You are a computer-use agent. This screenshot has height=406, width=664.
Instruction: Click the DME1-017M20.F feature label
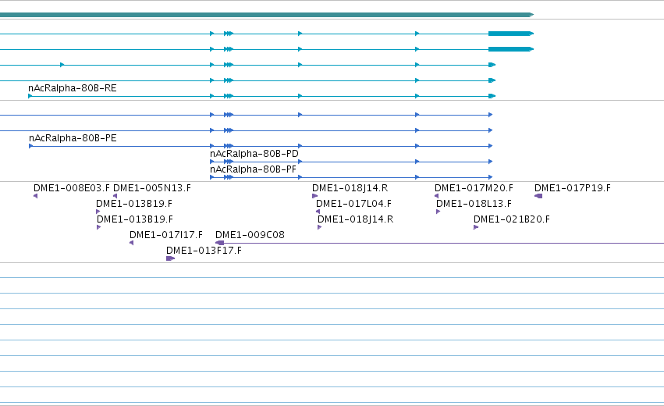(x=474, y=187)
